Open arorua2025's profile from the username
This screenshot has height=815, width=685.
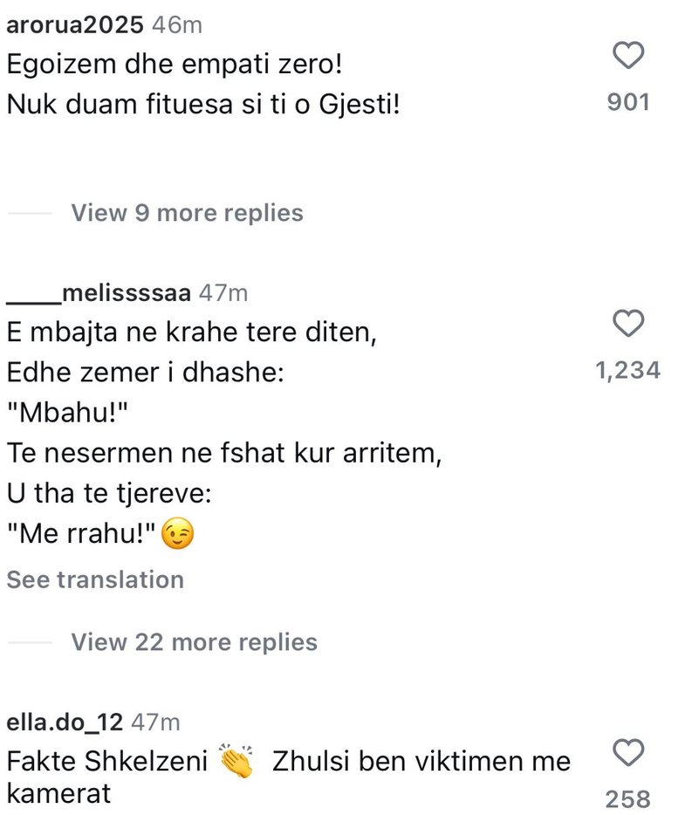tap(74, 25)
